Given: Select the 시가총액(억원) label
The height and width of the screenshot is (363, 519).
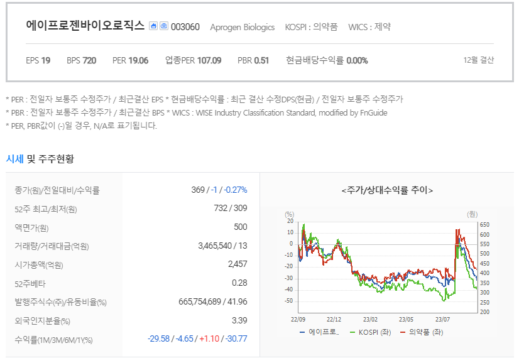Looking at the screenshot, I should click(39, 265).
